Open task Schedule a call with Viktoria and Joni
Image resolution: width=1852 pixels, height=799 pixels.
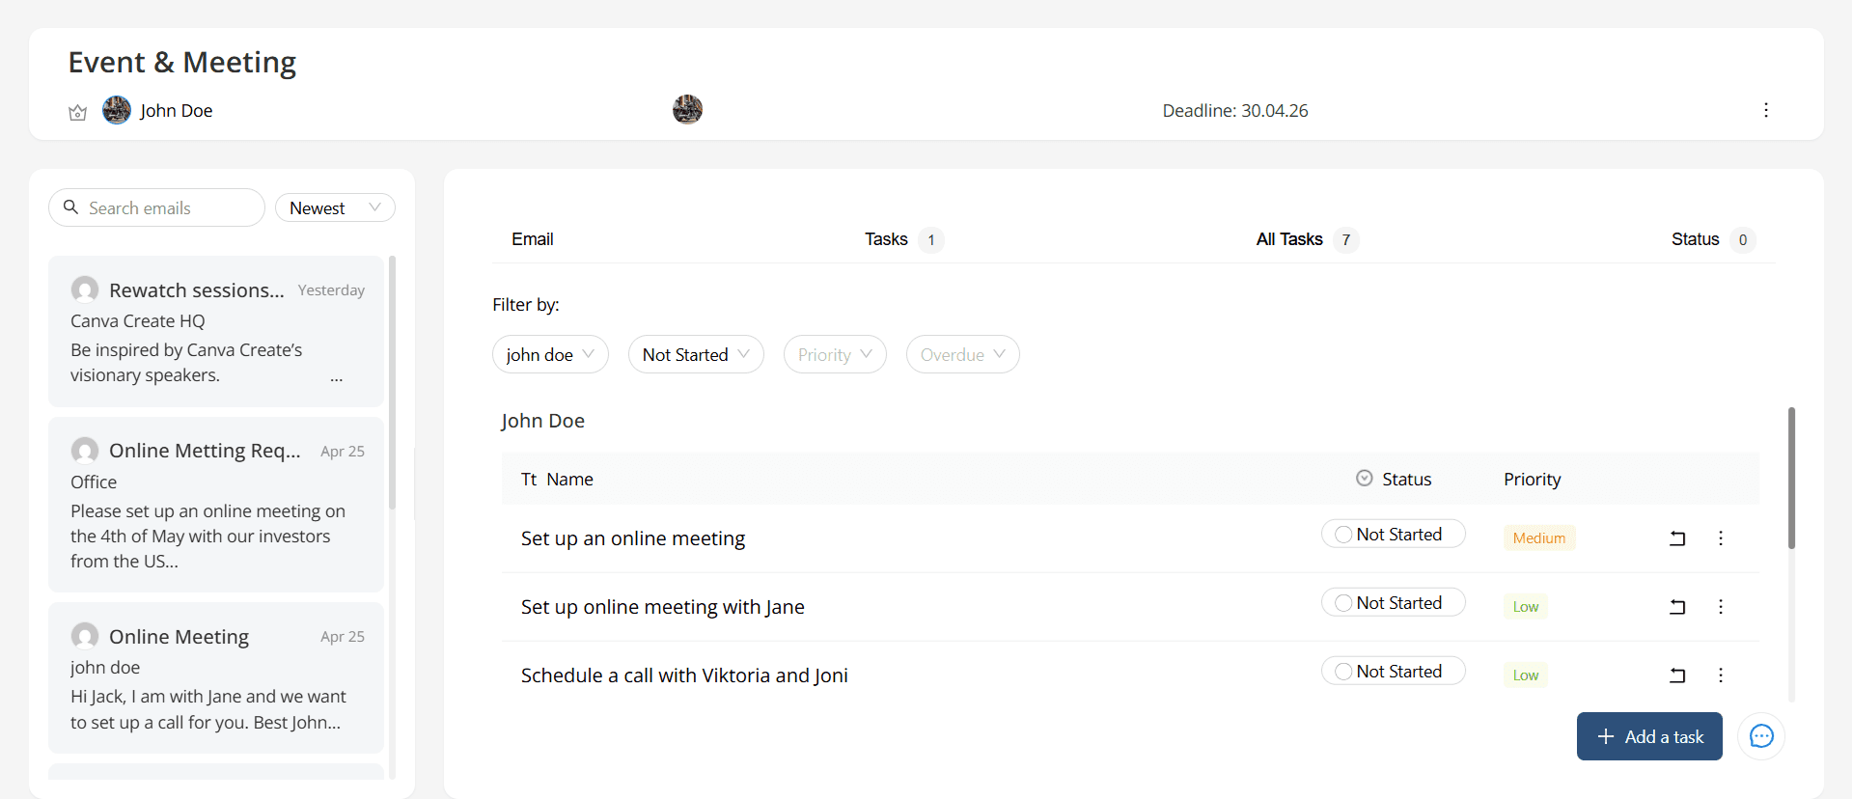(684, 675)
